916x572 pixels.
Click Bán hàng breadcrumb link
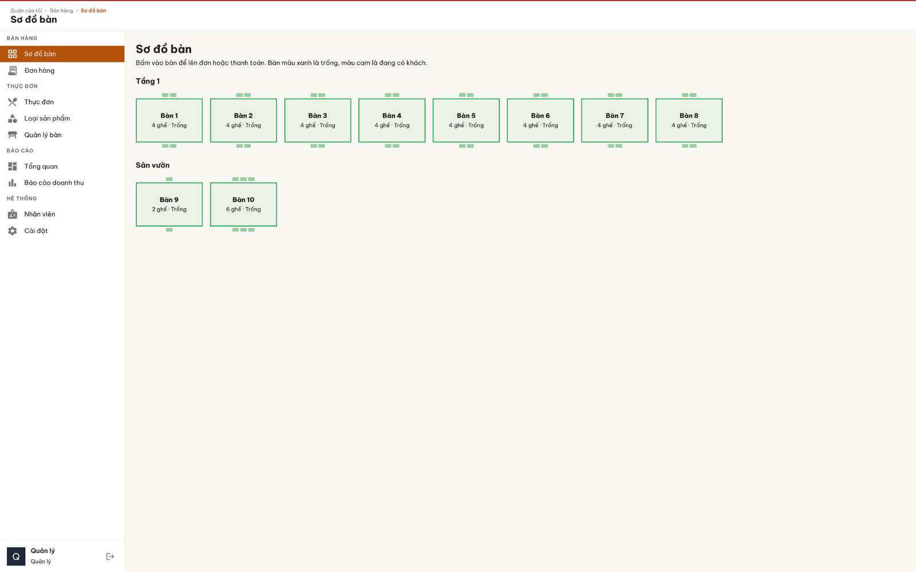61,10
